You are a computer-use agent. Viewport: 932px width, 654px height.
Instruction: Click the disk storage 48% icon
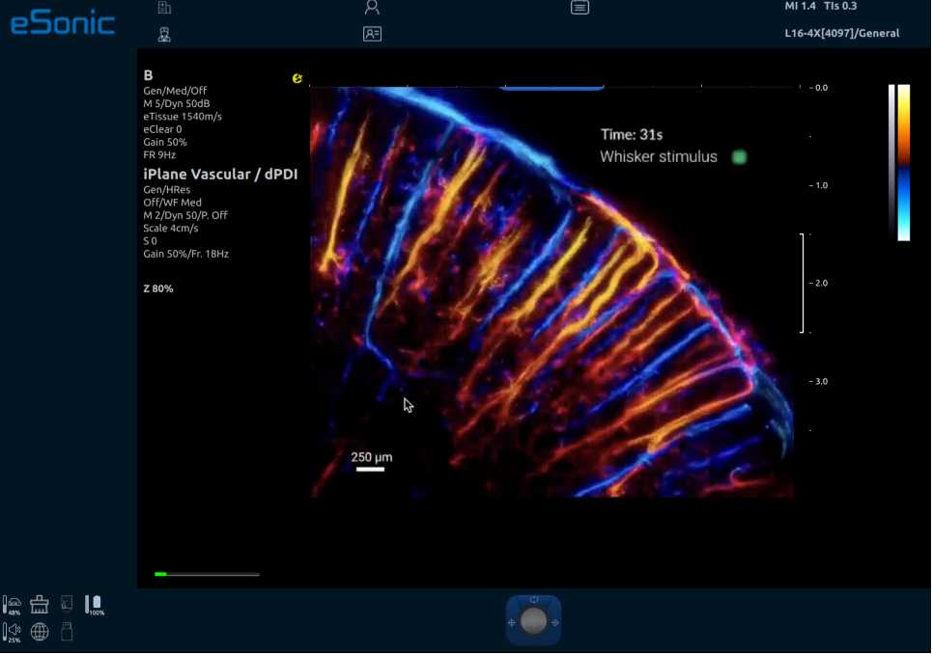point(14,605)
